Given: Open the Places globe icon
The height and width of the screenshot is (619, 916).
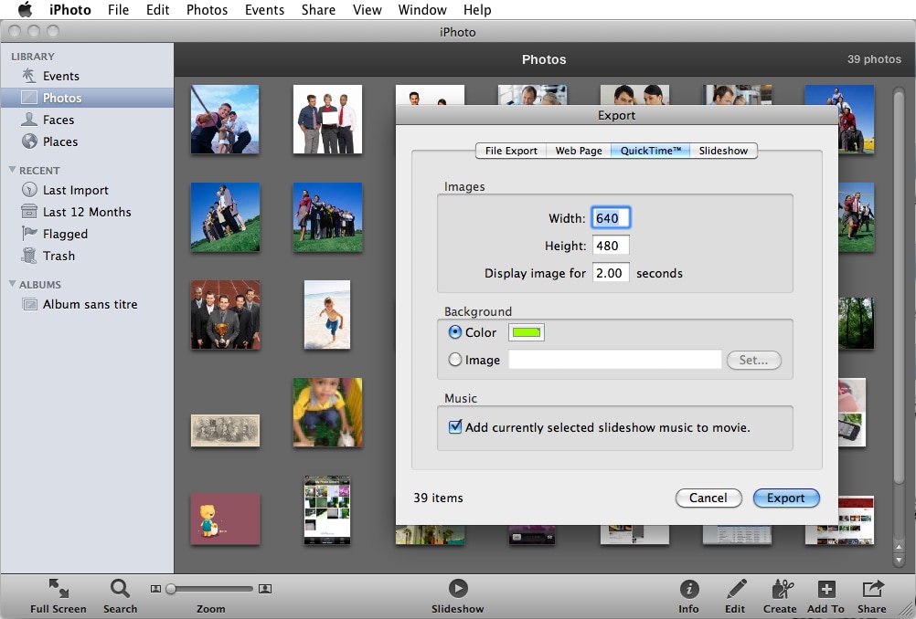Looking at the screenshot, I should pos(29,142).
